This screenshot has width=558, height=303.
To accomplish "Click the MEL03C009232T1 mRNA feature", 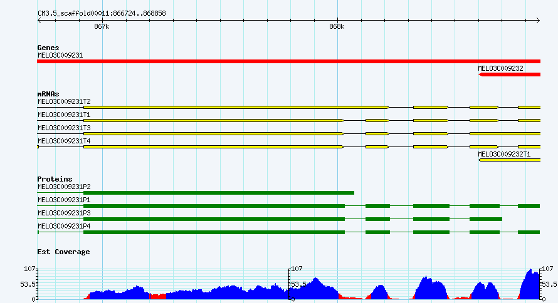I will (509, 160).
